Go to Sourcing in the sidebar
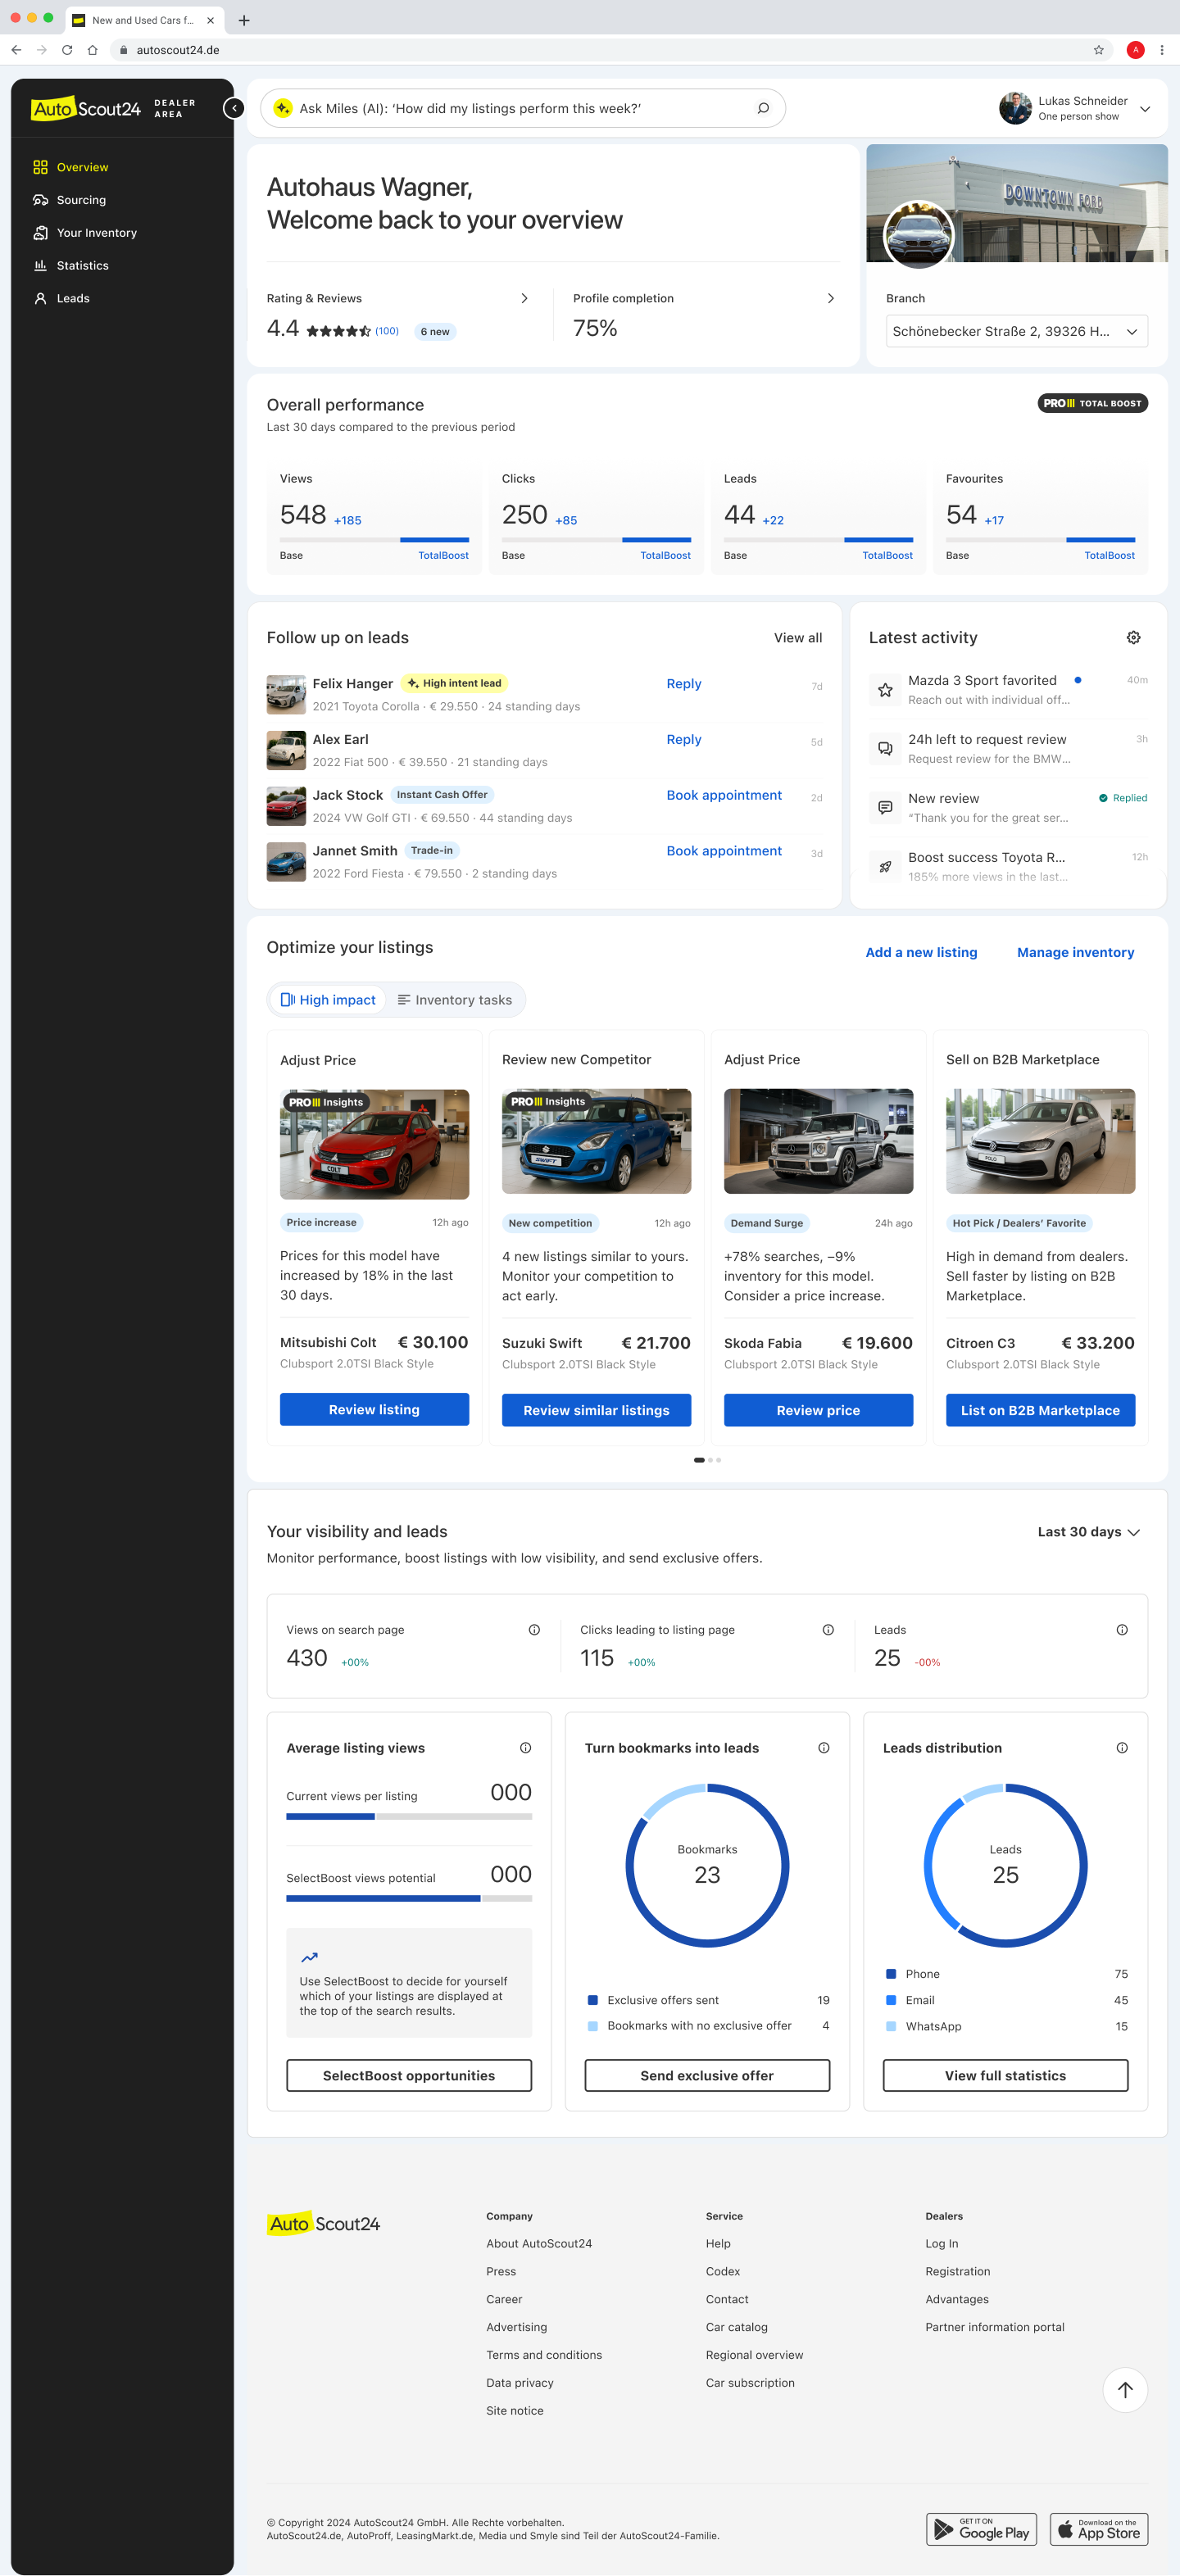This screenshot has width=1180, height=2576. (81, 200)
